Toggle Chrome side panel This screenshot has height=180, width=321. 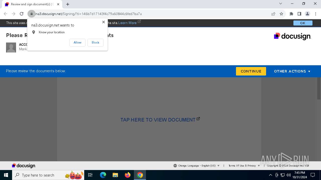pos(299,14)
